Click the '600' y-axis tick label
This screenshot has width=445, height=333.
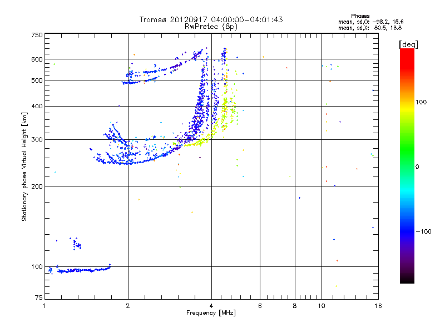(x=37, y=59)
